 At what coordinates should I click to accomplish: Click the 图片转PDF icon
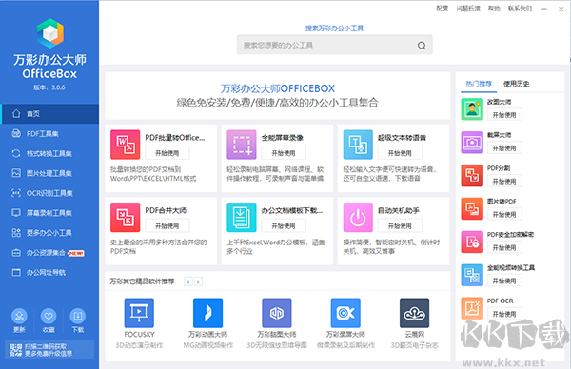[472, 209]
